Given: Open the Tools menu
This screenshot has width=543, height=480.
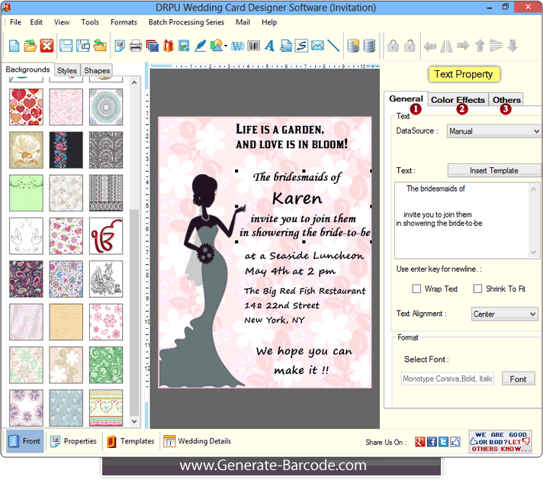Looking at the screenshot, I should (90, 22).
